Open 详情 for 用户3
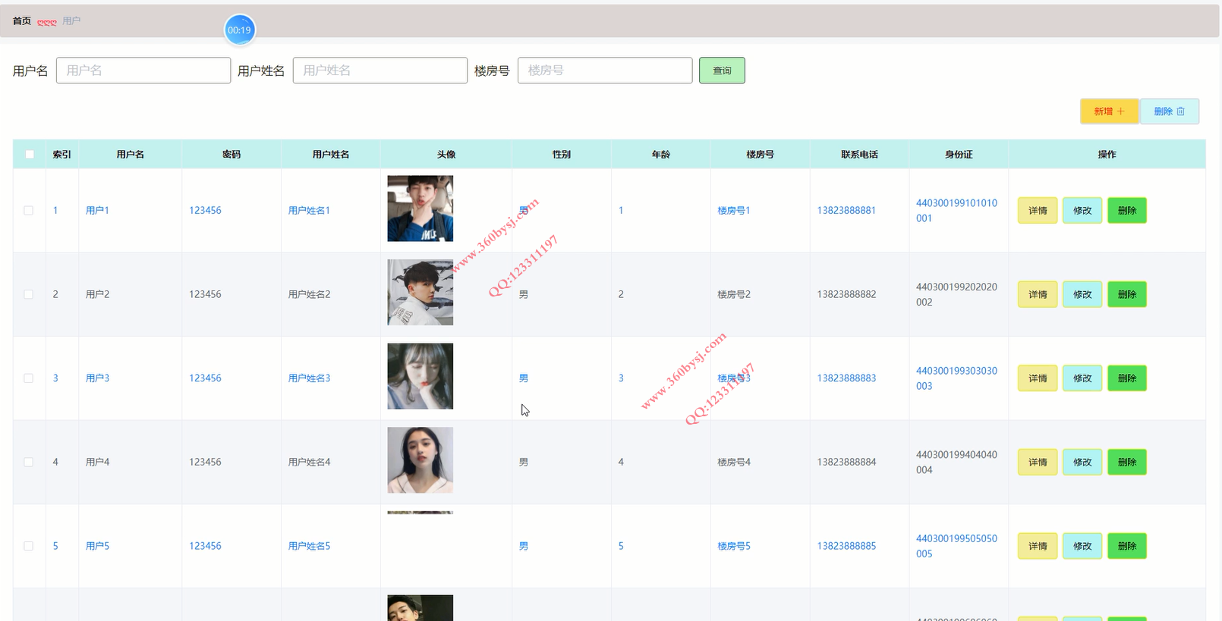 1038,378
